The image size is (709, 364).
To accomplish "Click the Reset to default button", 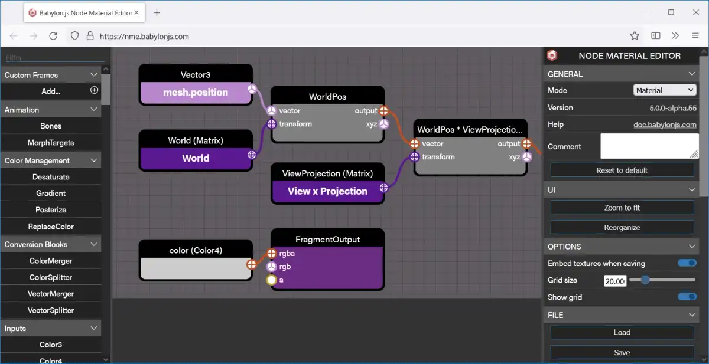I will [622, 170].
